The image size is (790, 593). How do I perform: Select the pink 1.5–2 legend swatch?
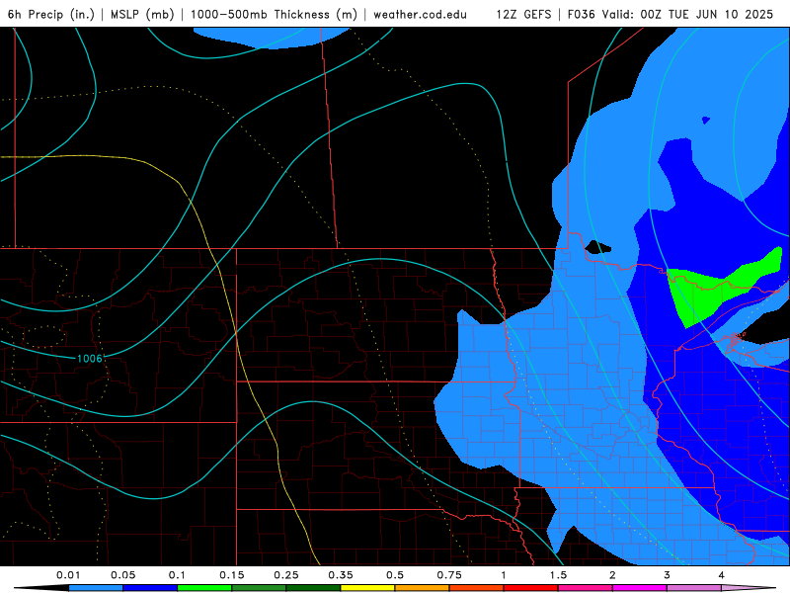pyautogui.click(x=585, y=588)
